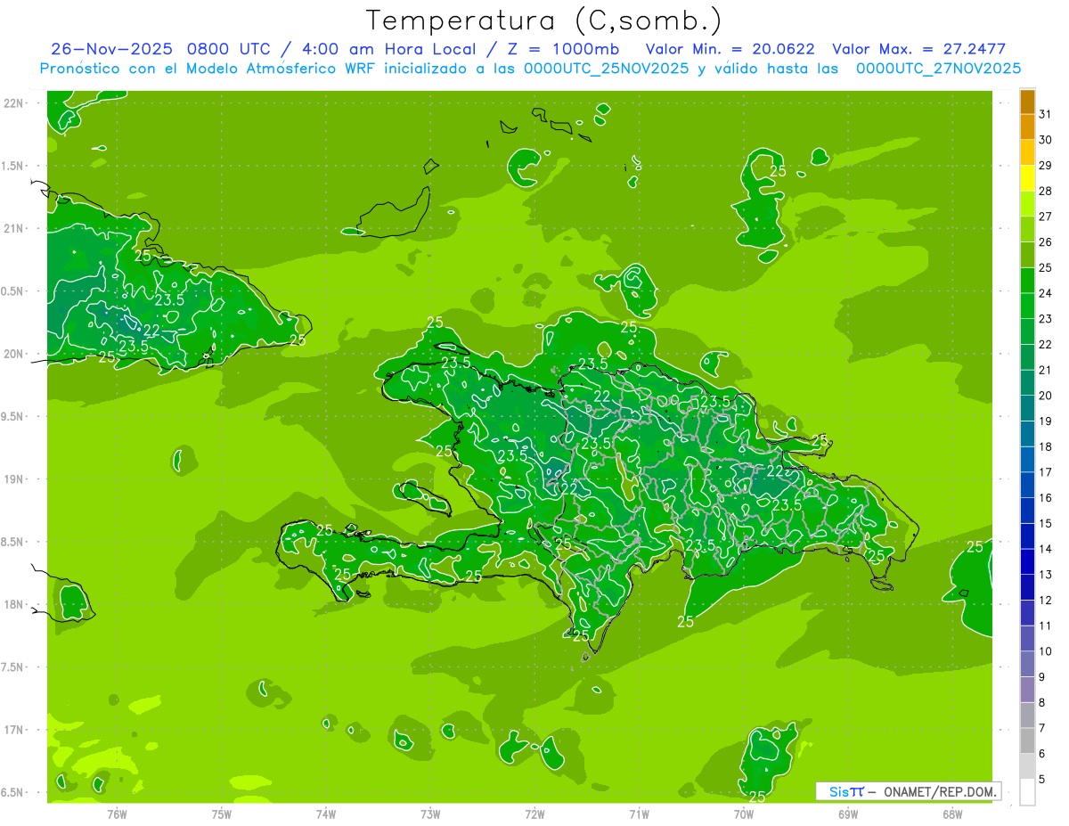Click the "71W" longitude axis label
Screen dimensions: 1069x826
639,814
